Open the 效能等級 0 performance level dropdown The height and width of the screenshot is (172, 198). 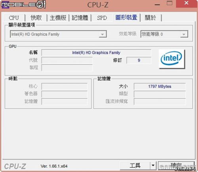[164, 34]
